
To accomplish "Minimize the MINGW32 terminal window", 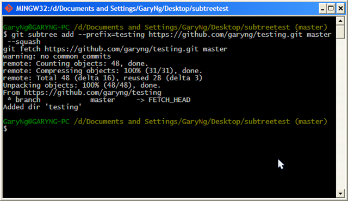I will (322, 9).
